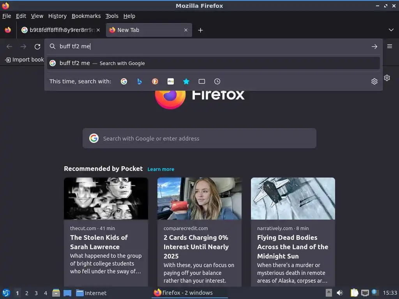The height and width of the screenshot is (299, 399).
Task: Switch to the New Tab tab
Action: click(149, 30)
